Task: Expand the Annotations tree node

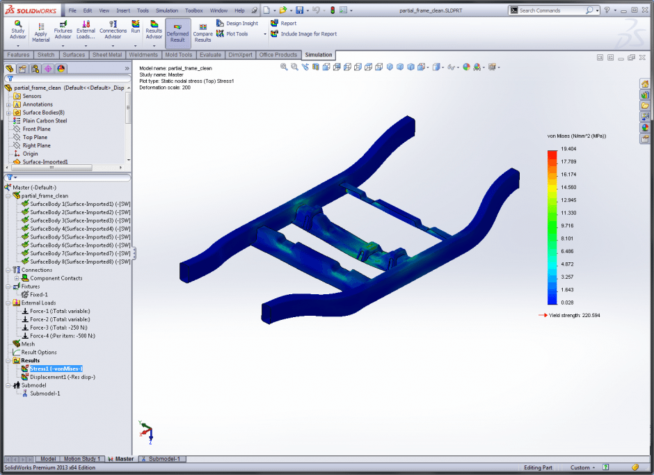Action: tap(8, 104)
